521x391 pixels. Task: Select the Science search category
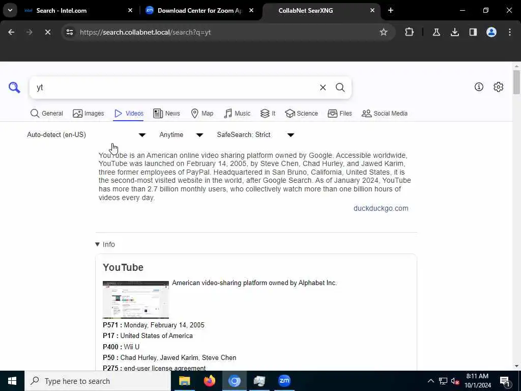coord(301,114)
